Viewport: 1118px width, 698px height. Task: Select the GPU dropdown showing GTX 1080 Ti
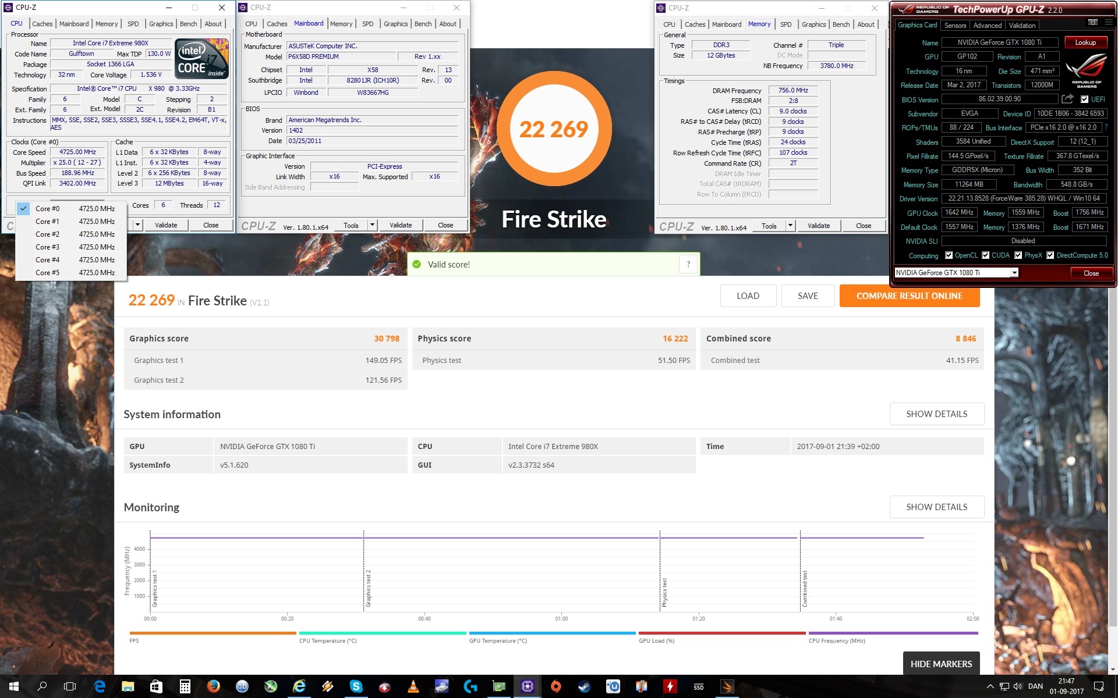(x=956, y=273)
